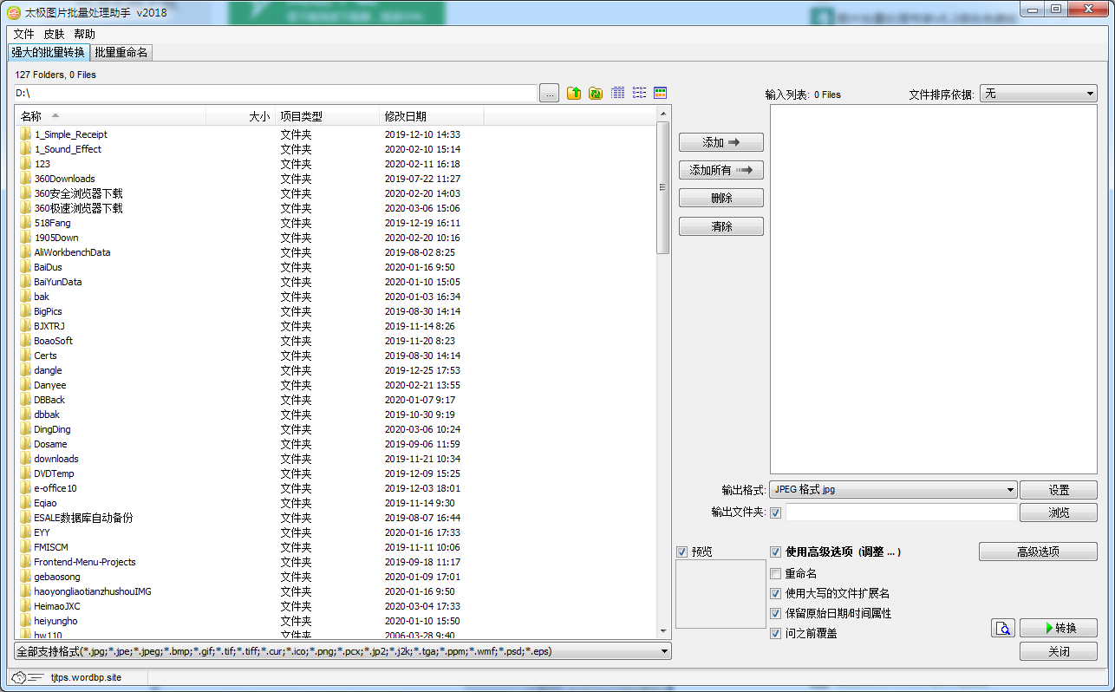Click the status bar icon near tjtps.wordbp.site
1115x692 pixels.
point(26,676)
